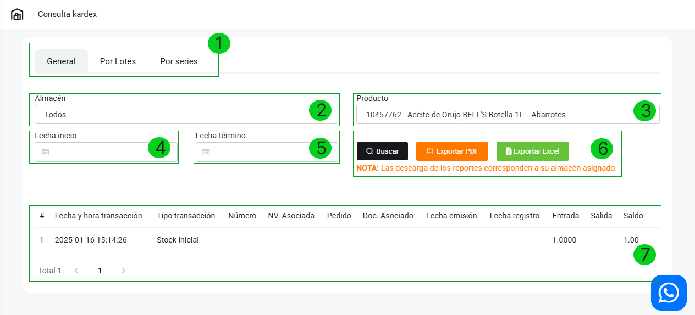
Task: Open the Por series tab
Action: click(179, 61)
